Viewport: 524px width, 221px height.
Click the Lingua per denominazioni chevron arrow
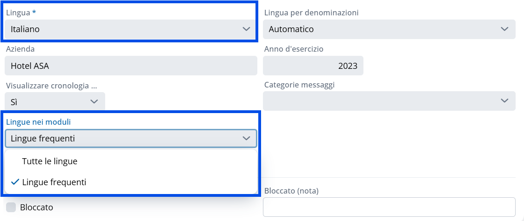(x=504, y=29)
